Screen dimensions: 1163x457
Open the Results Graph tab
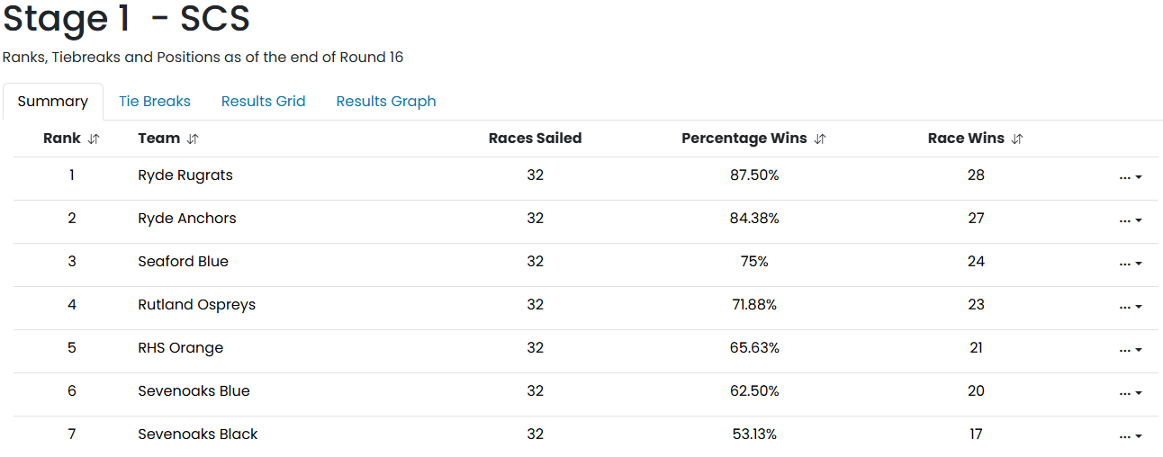[386, 102]
